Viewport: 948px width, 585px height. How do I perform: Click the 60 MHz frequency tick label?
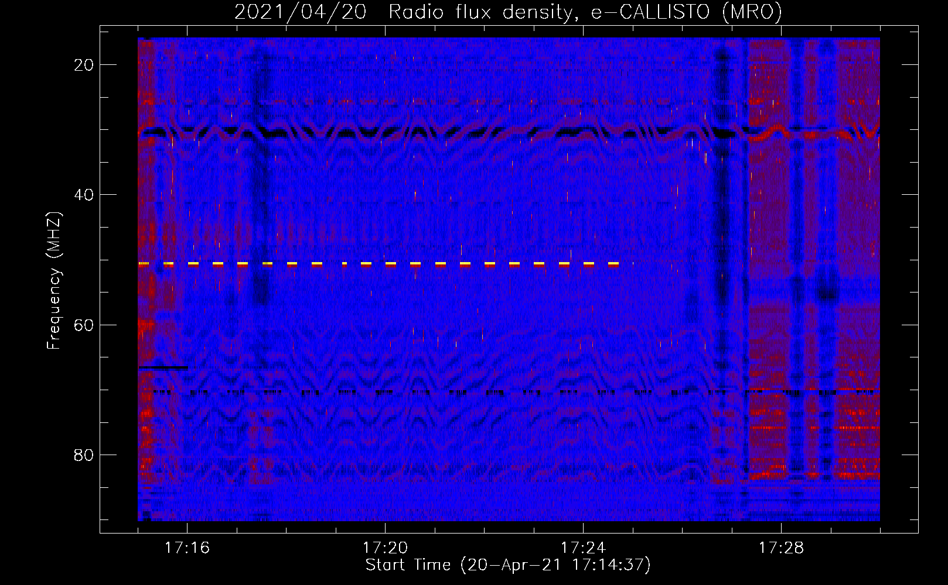(x=84, y=325)
